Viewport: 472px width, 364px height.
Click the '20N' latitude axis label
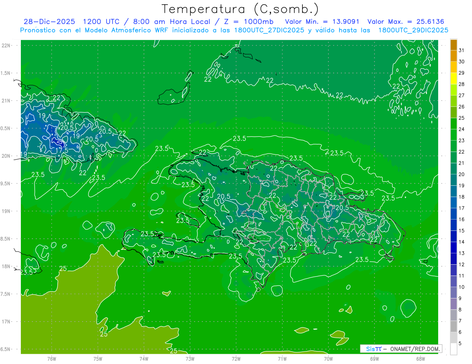coord(7,156)
